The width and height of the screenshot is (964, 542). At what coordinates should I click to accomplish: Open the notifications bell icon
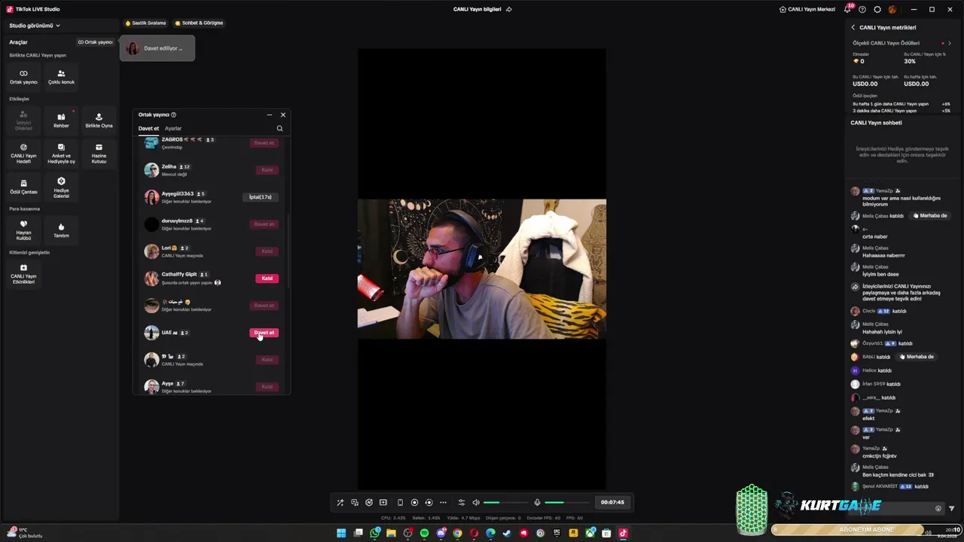pos(847,9)
